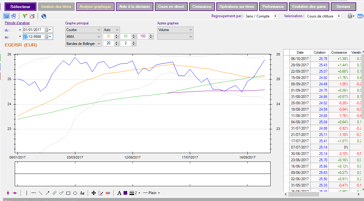The height and width of the screenshot is (201, 364).
Task: Select the diagonal line drawing tool
Action: point(40,193)
